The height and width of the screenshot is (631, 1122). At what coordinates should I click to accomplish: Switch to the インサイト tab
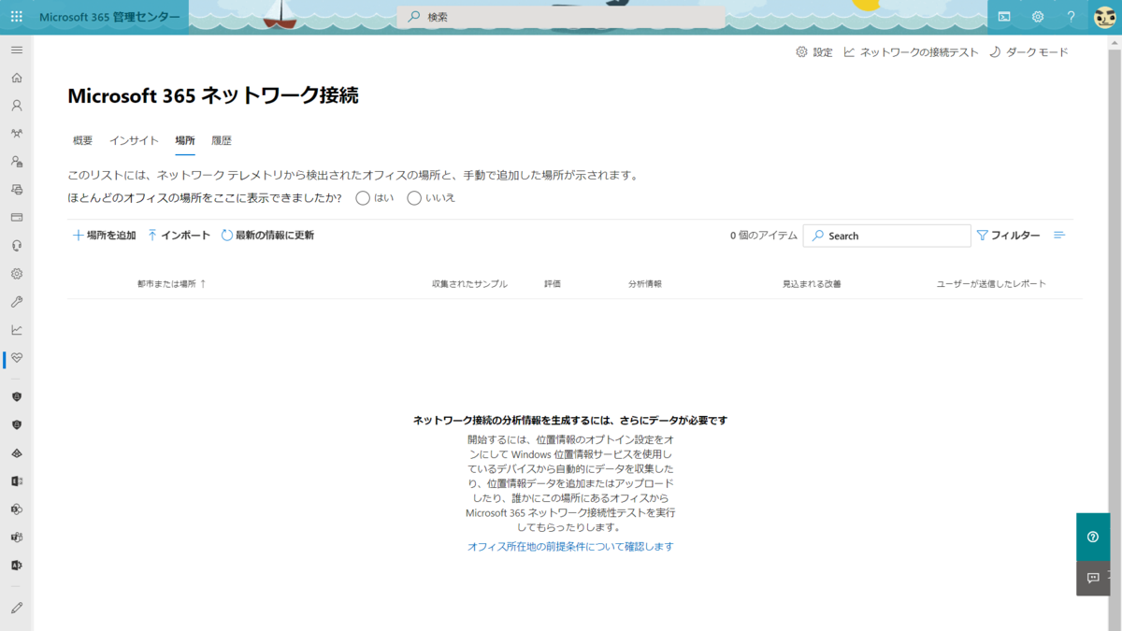[134, 140]
